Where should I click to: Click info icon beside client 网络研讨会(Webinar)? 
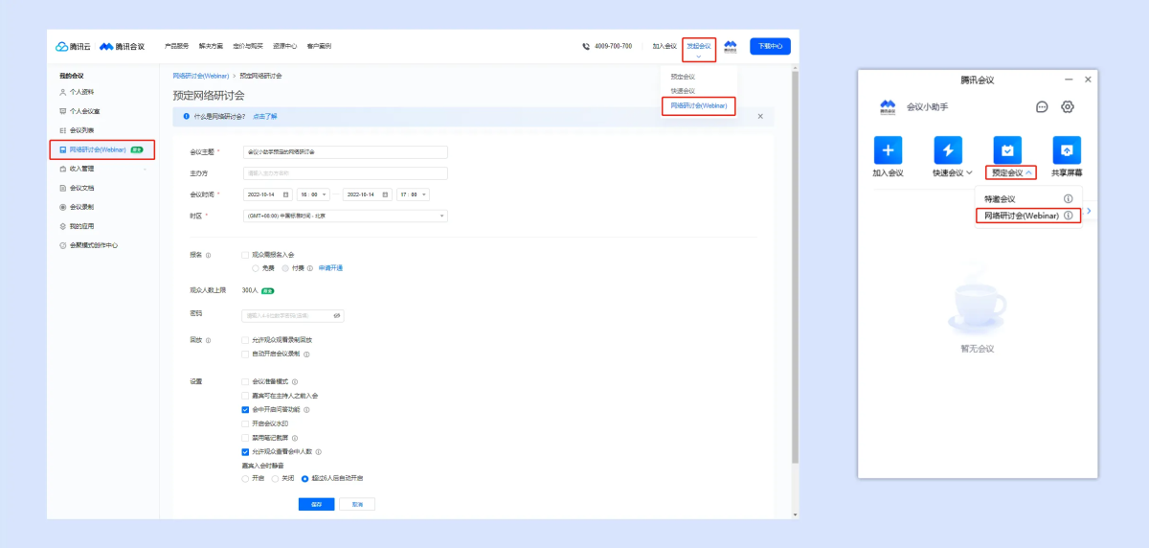tap(1068, 216)
